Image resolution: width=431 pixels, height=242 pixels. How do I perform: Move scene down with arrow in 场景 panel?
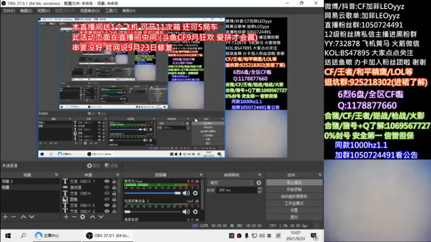(32, 217)
